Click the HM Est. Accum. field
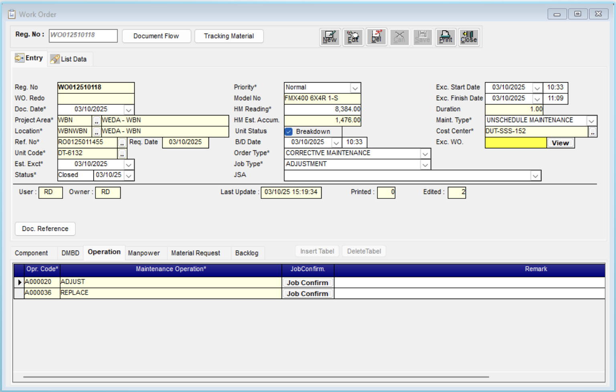This screenshot has height=392, width=616. click(x=322, y=121)
